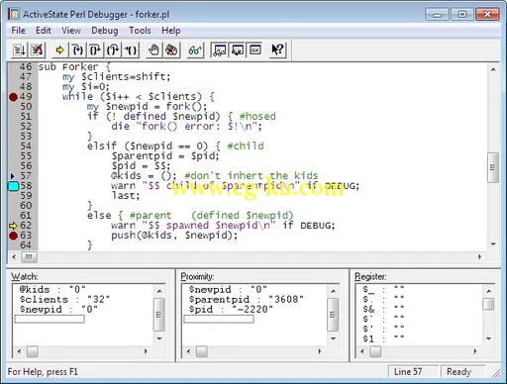
Task: Open the Tools menu
Action: [x=140, y=31]
